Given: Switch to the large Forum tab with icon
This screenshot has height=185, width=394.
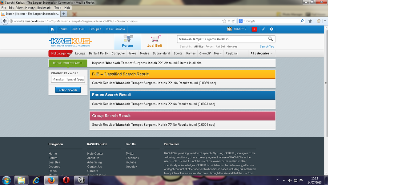Looking at the screenshot, I should [x=127, y=41].
